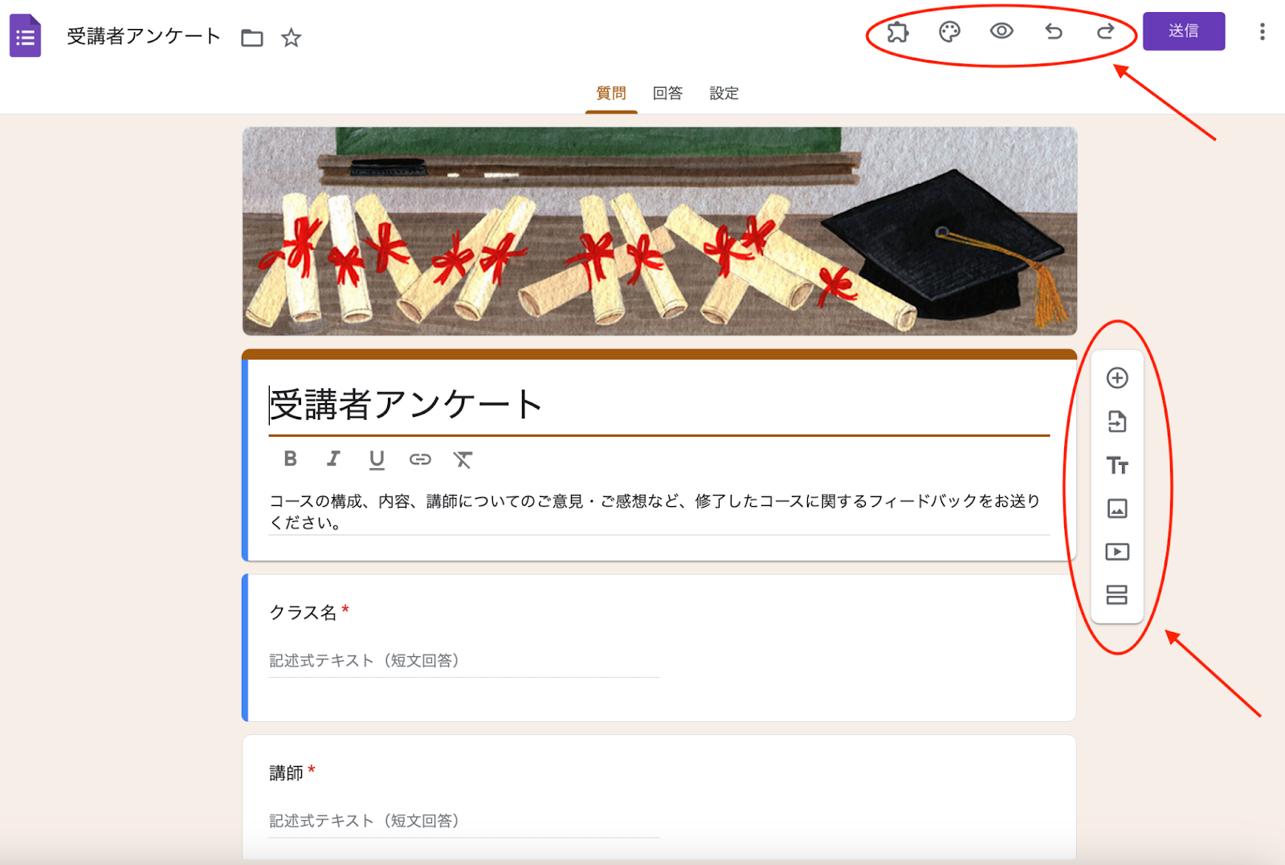Add a video with the video icon

point(1118,552)
